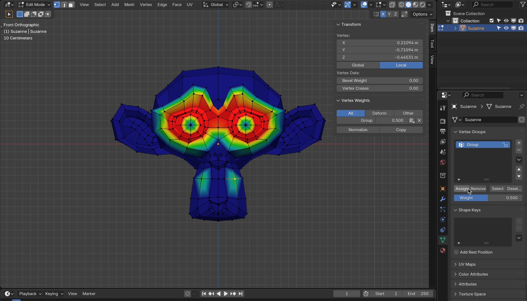Switch to the Deform weights tab

click(379, 113)
